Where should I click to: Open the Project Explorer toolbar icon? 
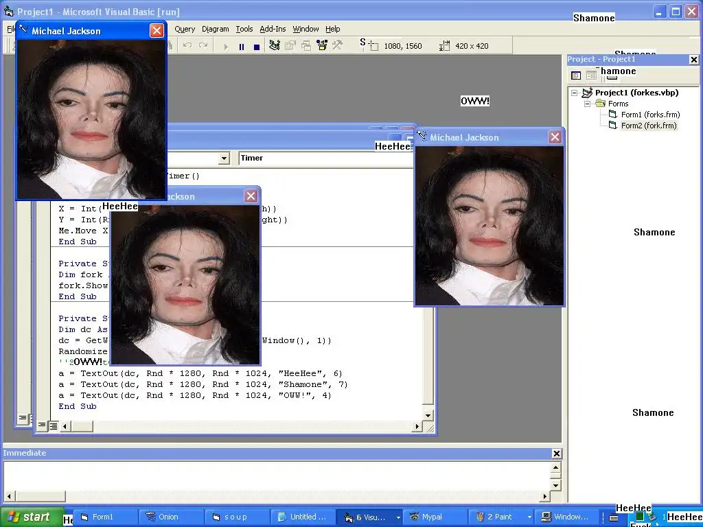(x=275, y=45)
